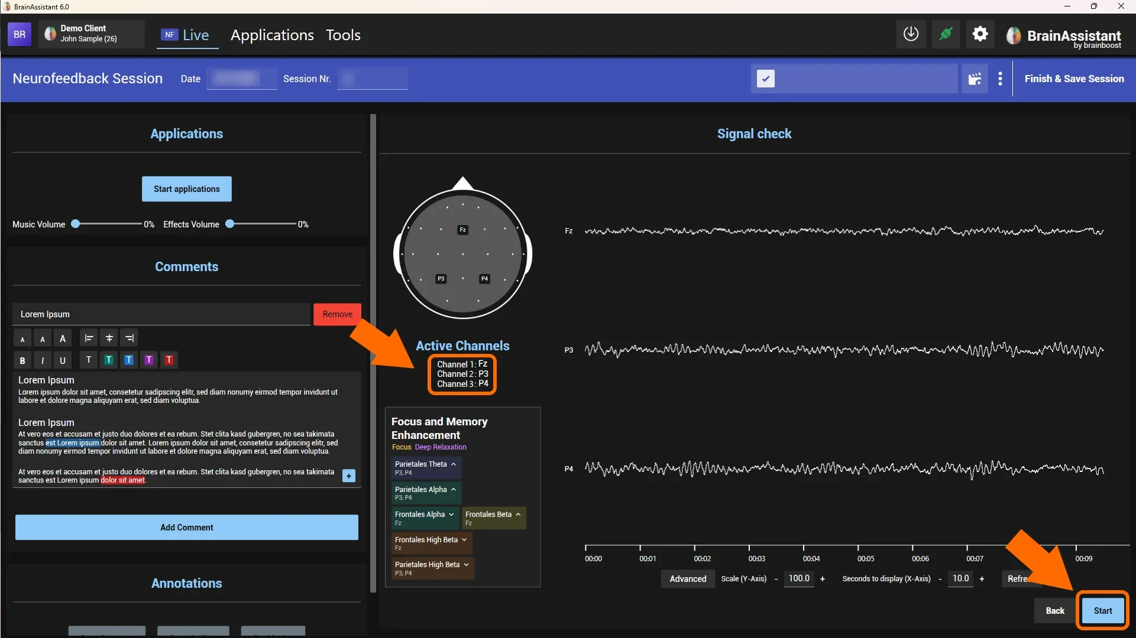Viewport: 1136px width, 638px height.
Task: Toggle the checkbox in session header
Action: (765, 79)
